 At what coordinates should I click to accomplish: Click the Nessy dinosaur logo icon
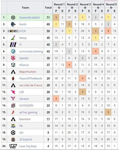pyautogui.click(x=13, y=38)
